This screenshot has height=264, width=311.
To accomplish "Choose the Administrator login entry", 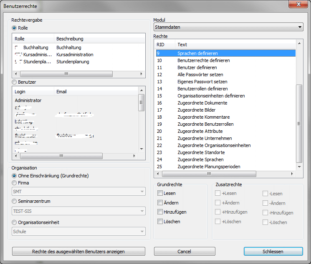I will 28,100.
